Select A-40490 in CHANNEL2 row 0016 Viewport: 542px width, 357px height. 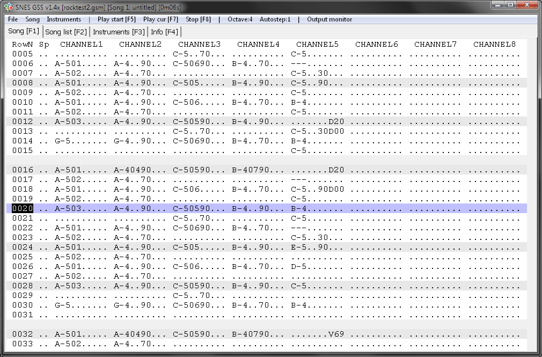coord(133,170)
